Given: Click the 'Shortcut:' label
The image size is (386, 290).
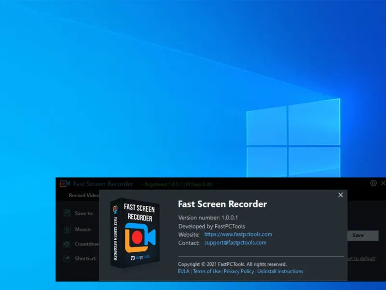Looking at the screenshot, I should tap(86, 259).
